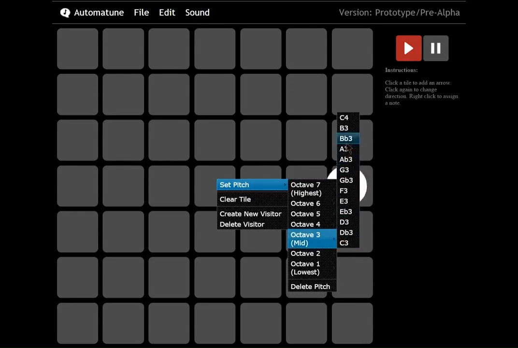Select Delete Visitor option

242,224
